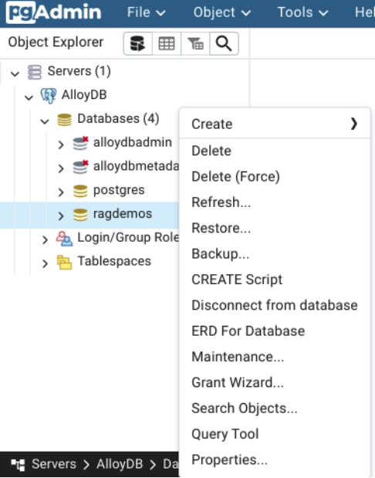The image size is (375, 478).
Task: Select the Databases (4) tree label
Action: pos(118,119)
